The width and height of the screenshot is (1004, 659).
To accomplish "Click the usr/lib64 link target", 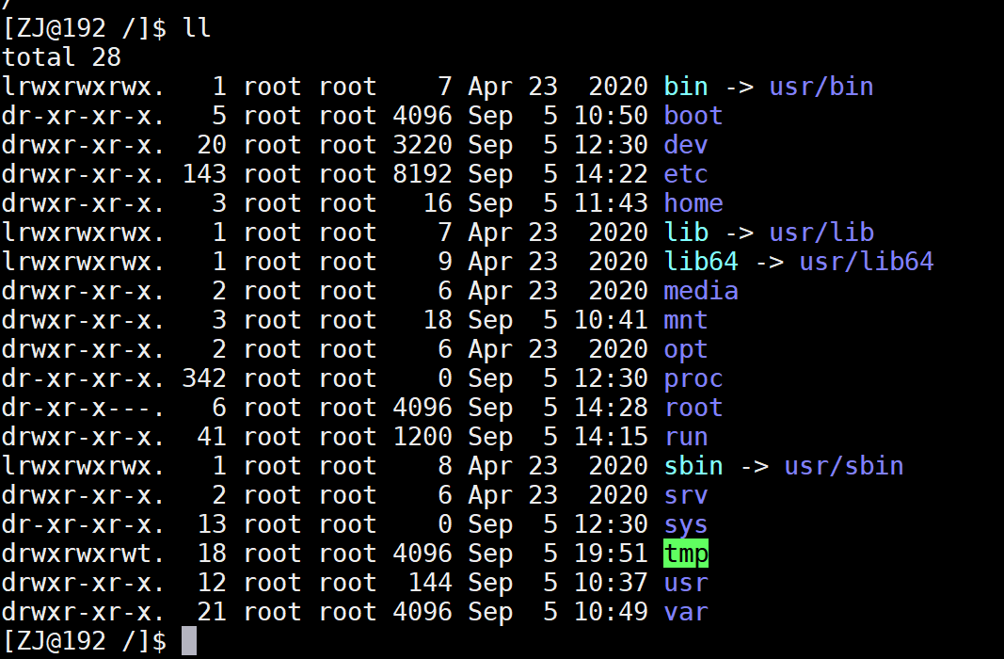I will coord(867,262).
